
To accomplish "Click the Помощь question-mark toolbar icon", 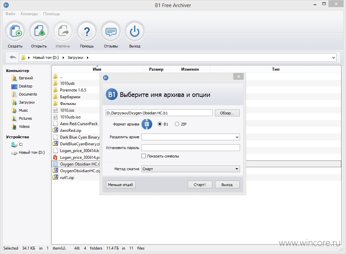I will (87, 32).
